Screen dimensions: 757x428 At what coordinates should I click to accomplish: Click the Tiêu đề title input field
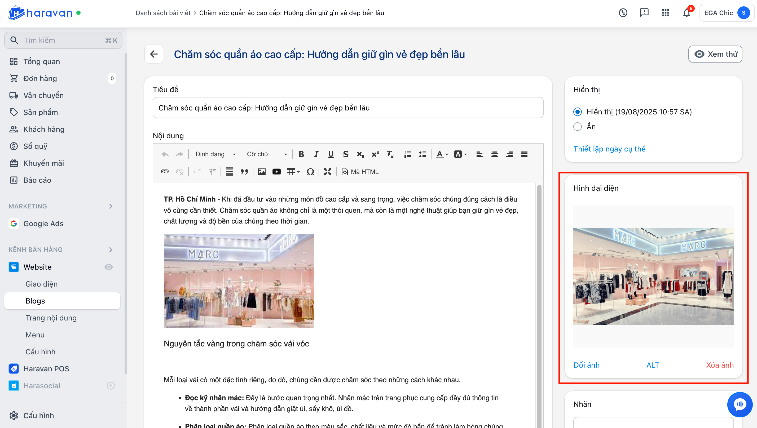coord(347,108)
